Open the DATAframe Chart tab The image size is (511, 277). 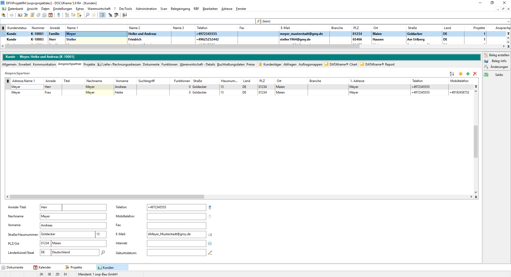click(341, 64)
